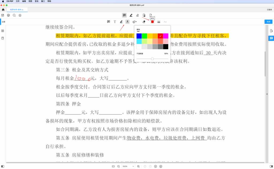This screenshot has height=169, width=274.
Task: Click the star bookmark icon
Action: click(20, 15)
